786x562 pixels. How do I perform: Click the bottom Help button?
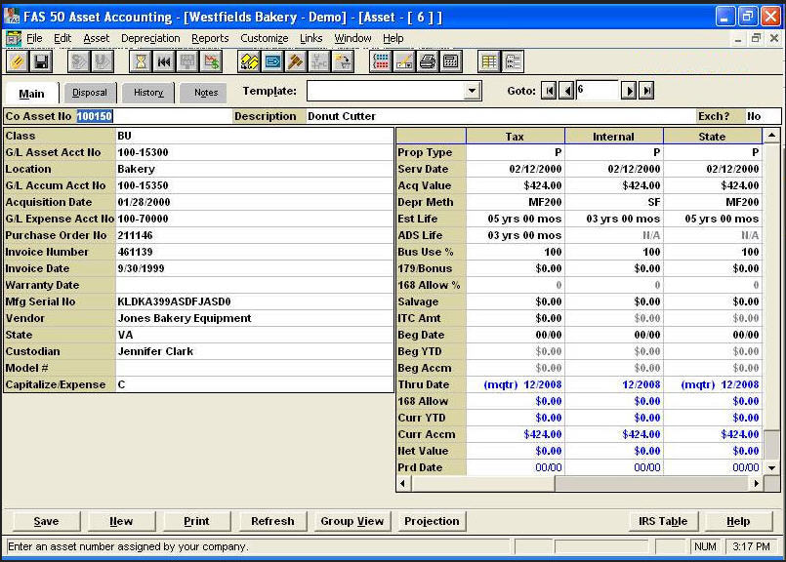coord(738,521)
